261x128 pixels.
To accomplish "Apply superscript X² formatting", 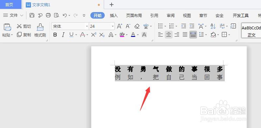I will pos(94,35).
